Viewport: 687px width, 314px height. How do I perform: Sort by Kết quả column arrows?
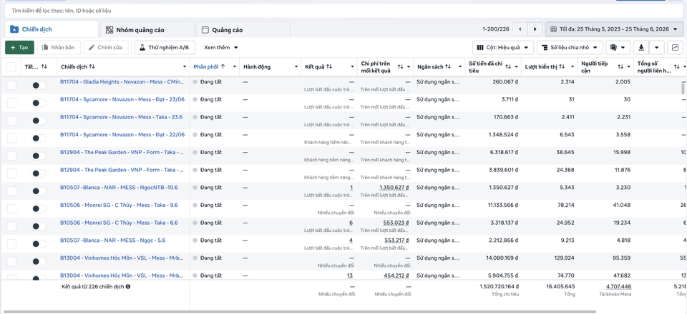329,67
